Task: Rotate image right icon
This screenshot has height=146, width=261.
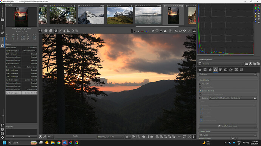Action: pyautogui.click(x=180, y=31)
